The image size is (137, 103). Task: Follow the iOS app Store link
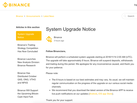[105, 94]
